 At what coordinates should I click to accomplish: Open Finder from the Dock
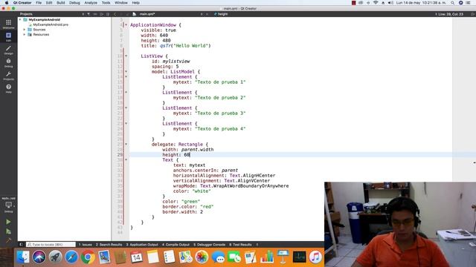tap(23, 257)
